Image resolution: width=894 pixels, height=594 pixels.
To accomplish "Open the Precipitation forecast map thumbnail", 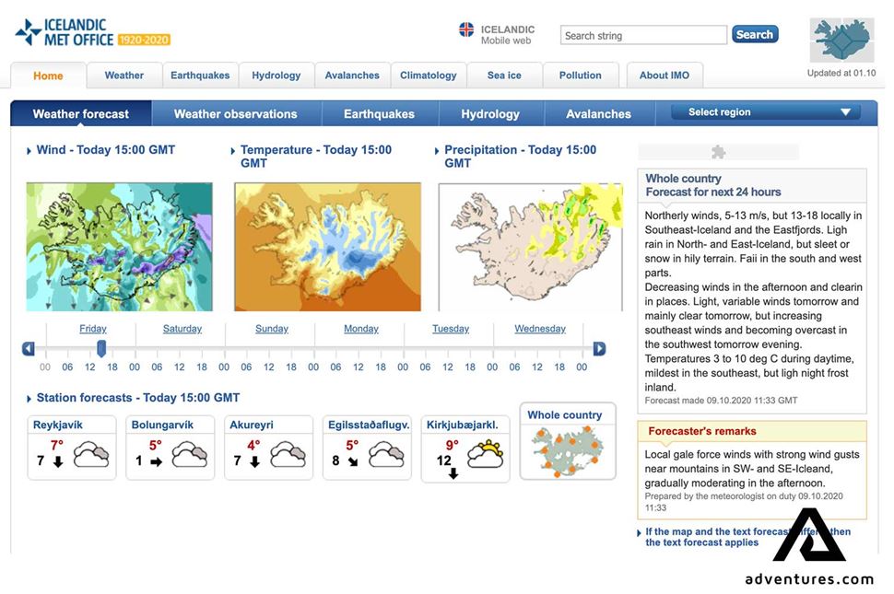I will click(x=531, y=247).
